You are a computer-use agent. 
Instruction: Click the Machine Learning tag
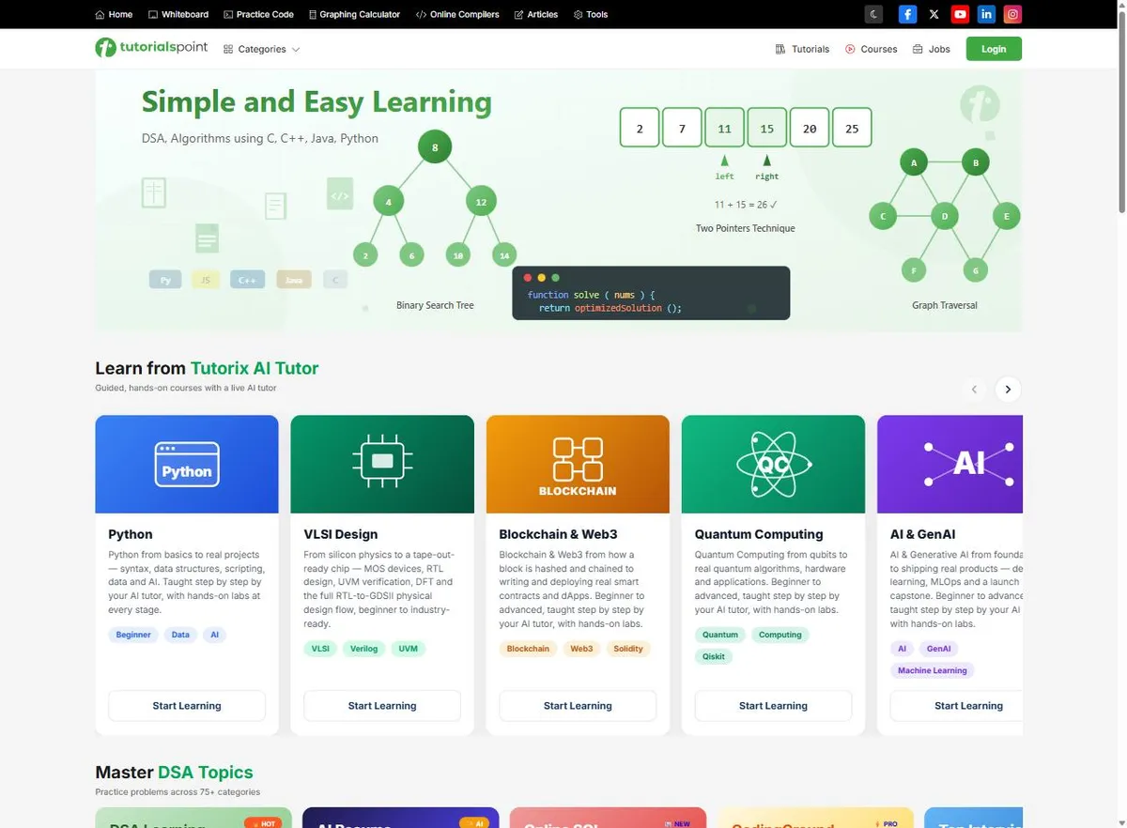click(932, 670)
